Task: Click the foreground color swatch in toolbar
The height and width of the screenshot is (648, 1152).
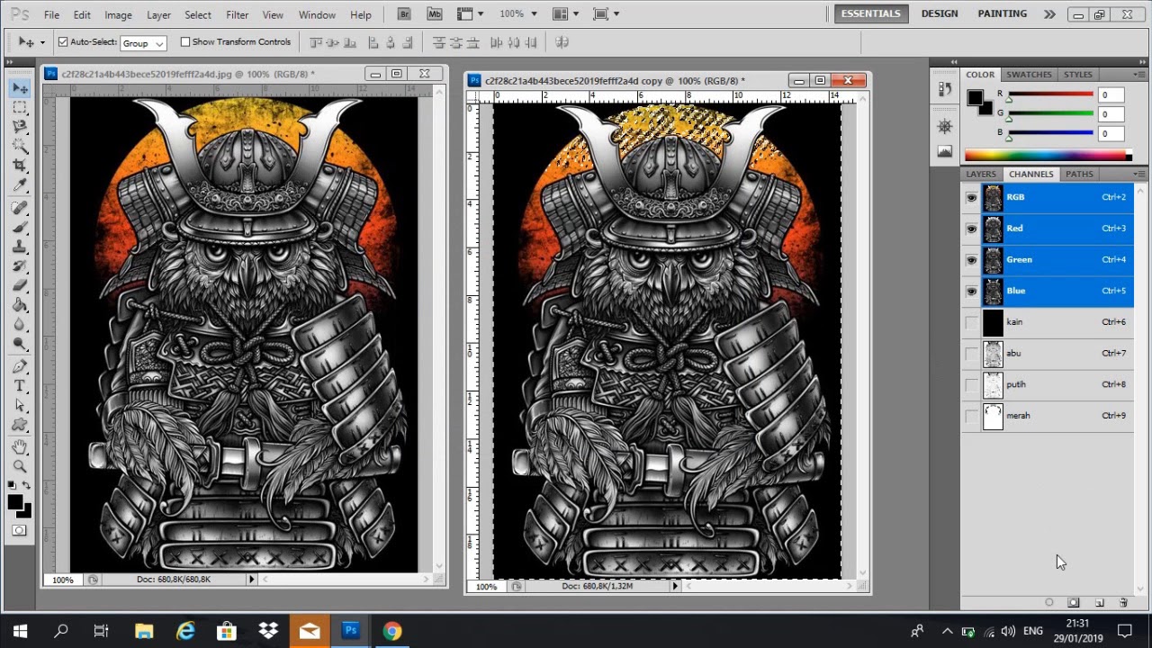Action: tap(15, 503)
